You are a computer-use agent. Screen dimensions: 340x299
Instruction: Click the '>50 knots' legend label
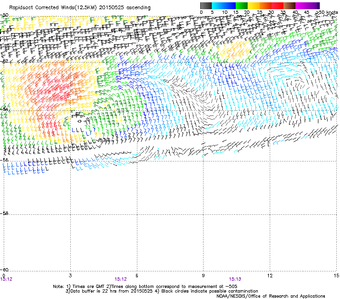327,12
